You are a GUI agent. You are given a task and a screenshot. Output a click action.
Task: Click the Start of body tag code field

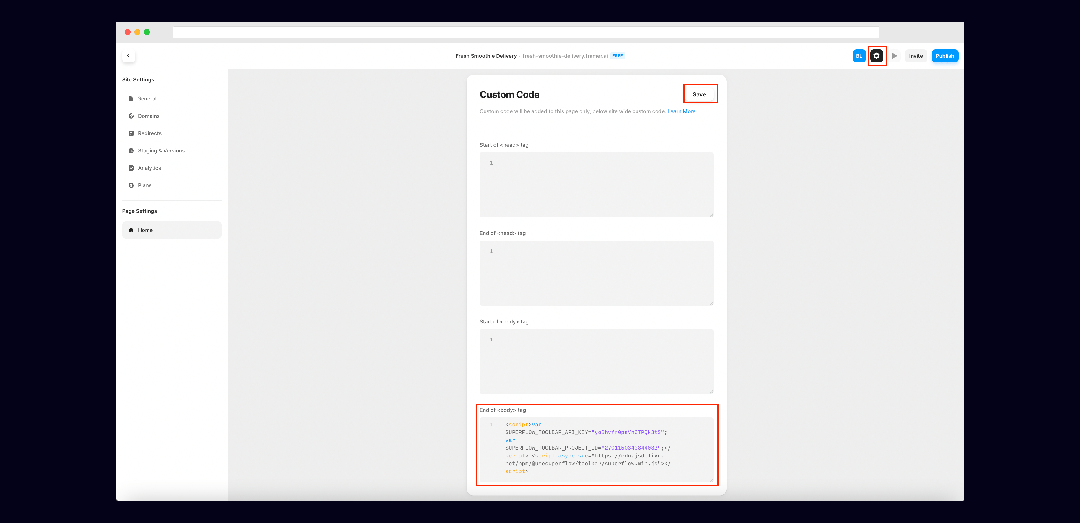click(596, 362)
